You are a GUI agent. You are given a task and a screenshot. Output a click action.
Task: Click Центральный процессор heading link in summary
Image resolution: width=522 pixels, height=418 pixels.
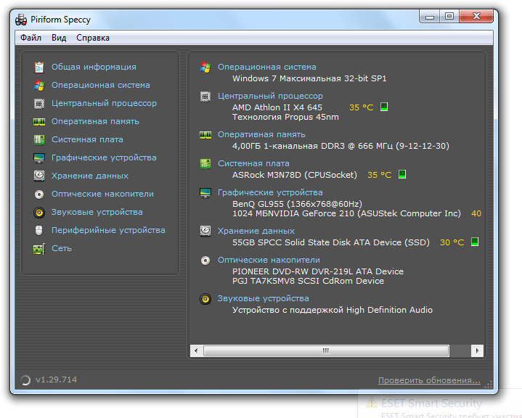(x=270, y=96)
